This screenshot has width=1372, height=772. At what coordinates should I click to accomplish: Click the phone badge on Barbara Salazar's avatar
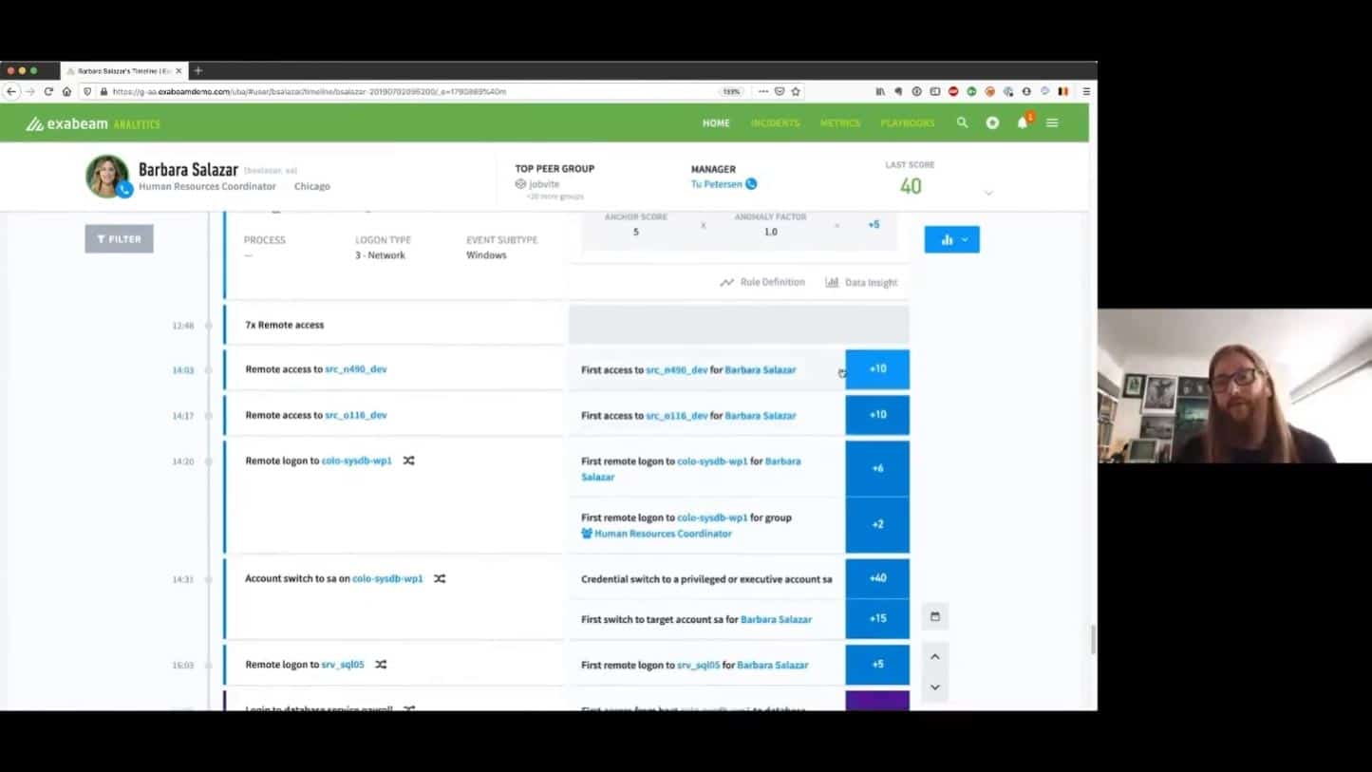click(x=124, y=190)
